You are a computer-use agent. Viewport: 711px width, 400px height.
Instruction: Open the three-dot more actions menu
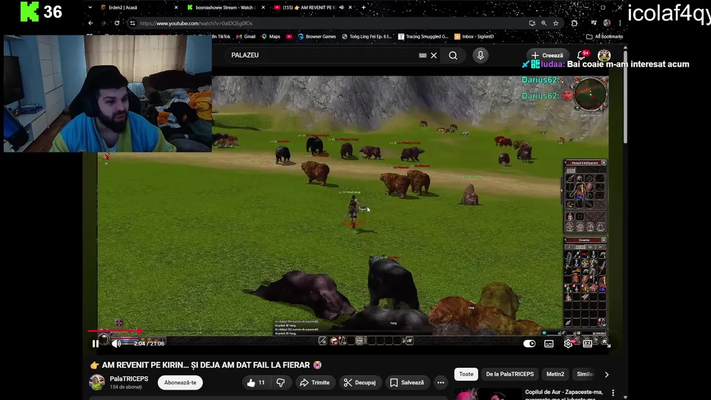click(440, 382)
